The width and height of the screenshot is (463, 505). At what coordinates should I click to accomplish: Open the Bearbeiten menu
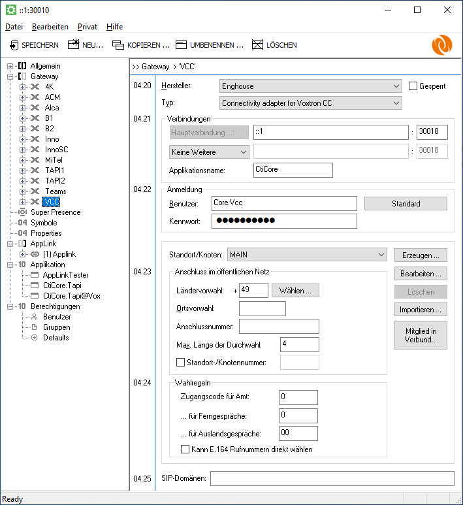[x=50, y=27]
